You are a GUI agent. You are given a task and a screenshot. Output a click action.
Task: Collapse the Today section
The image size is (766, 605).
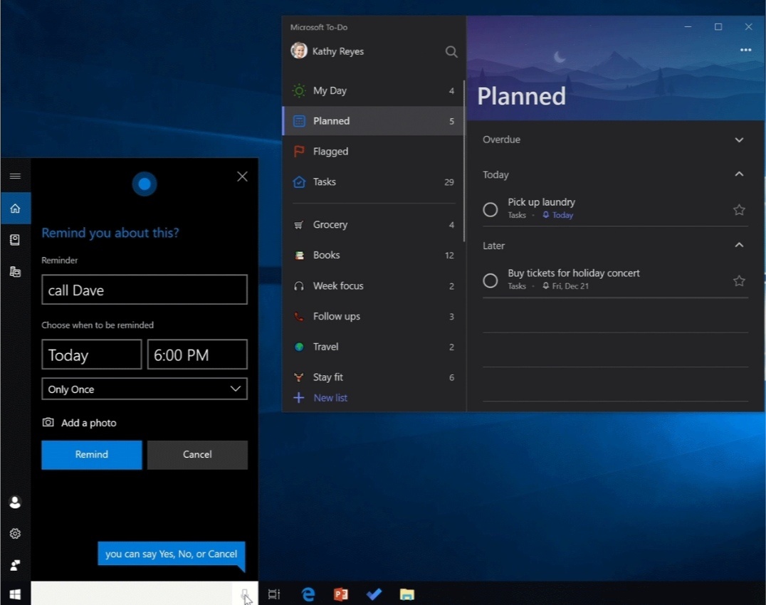(739, 174)
